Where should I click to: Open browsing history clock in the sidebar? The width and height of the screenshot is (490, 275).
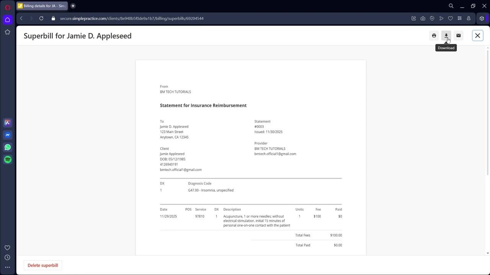click(x=7, y=257)
